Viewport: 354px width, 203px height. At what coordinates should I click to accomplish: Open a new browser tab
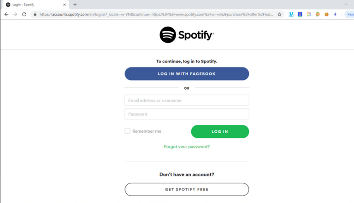(75, 5)
